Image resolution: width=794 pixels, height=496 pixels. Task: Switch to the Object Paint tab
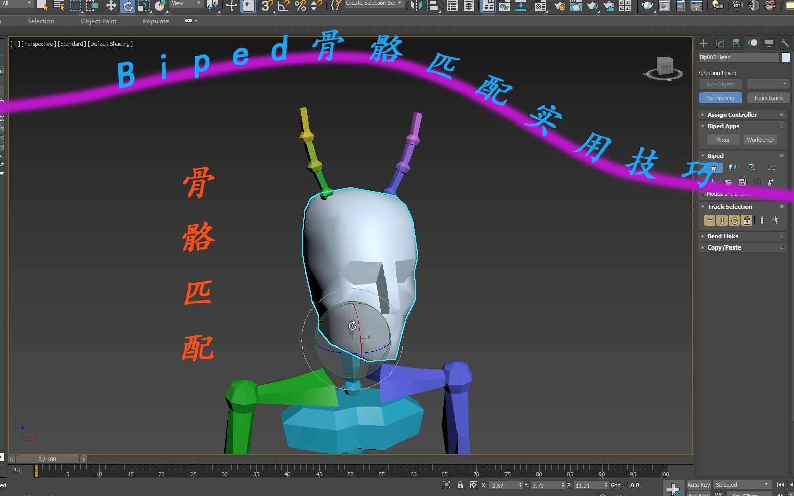(x=99, y=21)
